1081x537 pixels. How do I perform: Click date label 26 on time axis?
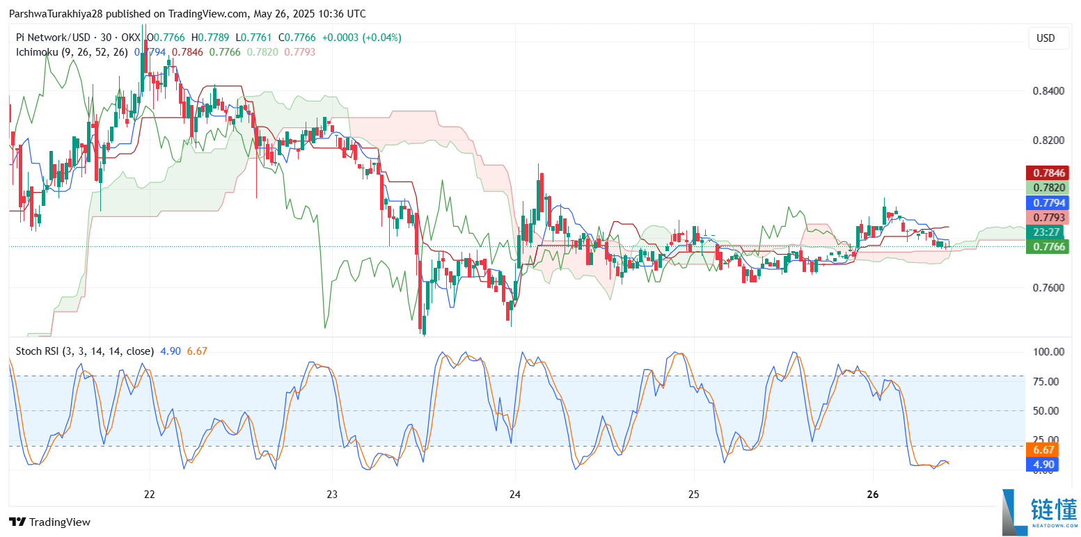pyautogui.click(x=874, y=495)
